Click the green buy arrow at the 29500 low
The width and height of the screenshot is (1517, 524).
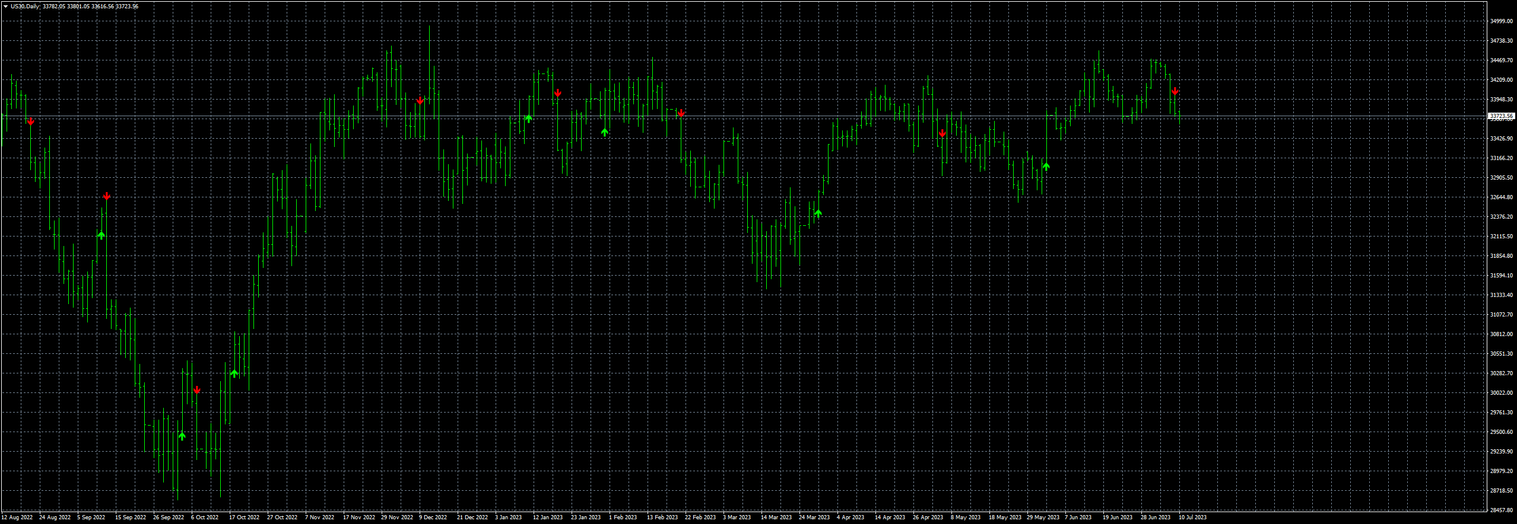[182, 436]
